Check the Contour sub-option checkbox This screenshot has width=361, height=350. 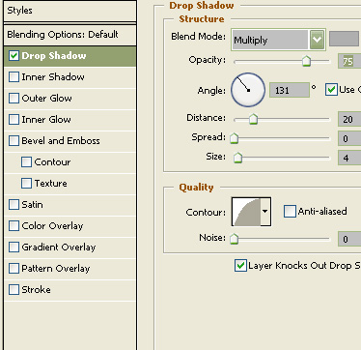26,162
